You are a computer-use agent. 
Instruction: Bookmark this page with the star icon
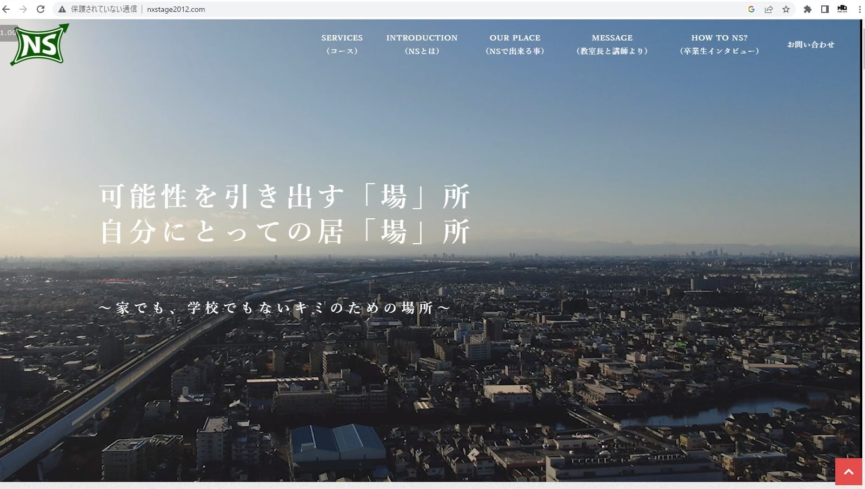tap(786, 9)
